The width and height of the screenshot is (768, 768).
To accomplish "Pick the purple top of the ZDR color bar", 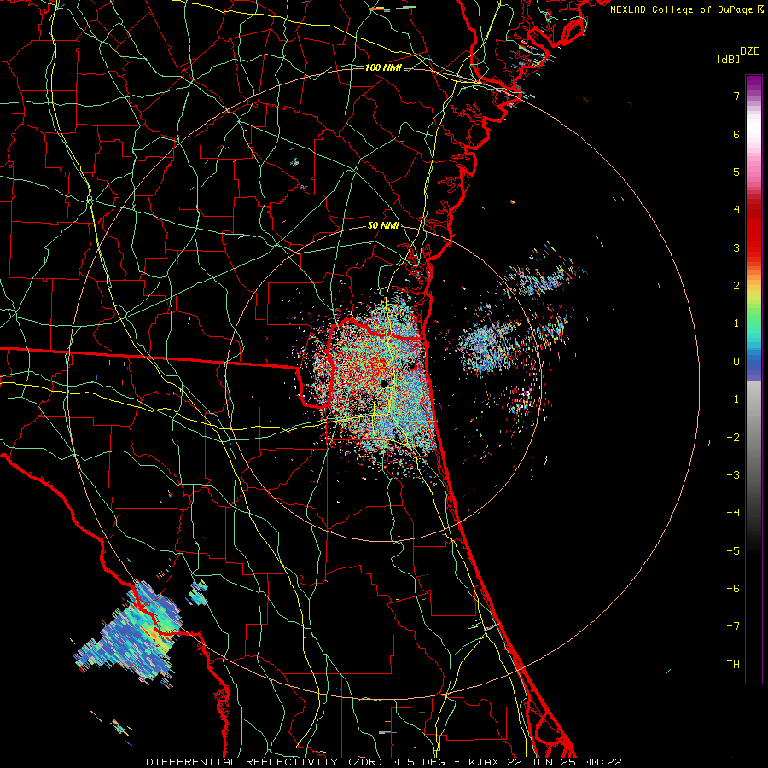I will click(x=753, y=84).
